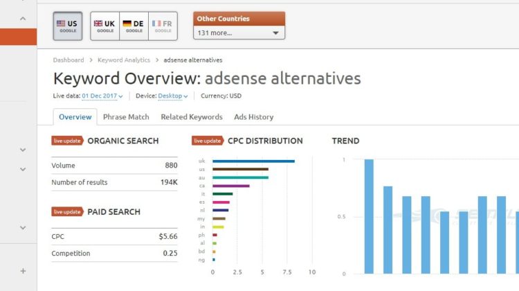Click the Number of results value 194K
Image resolution: width=519 pixels, height=291 pixels.
point(169,182)
